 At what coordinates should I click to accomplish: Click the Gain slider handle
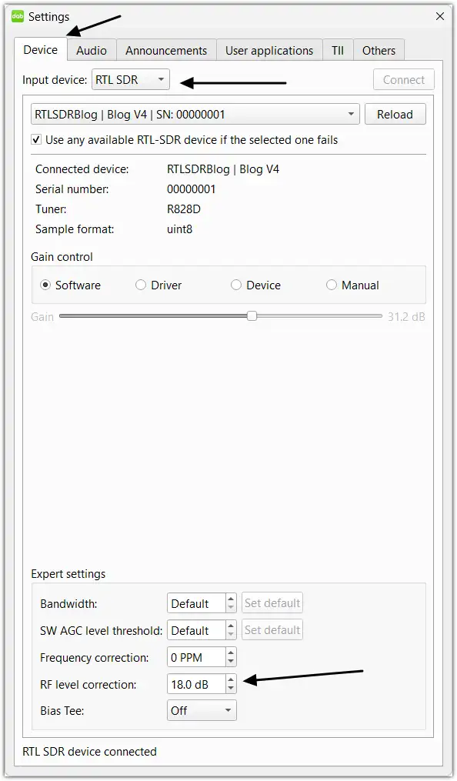(x=252, y=315)
